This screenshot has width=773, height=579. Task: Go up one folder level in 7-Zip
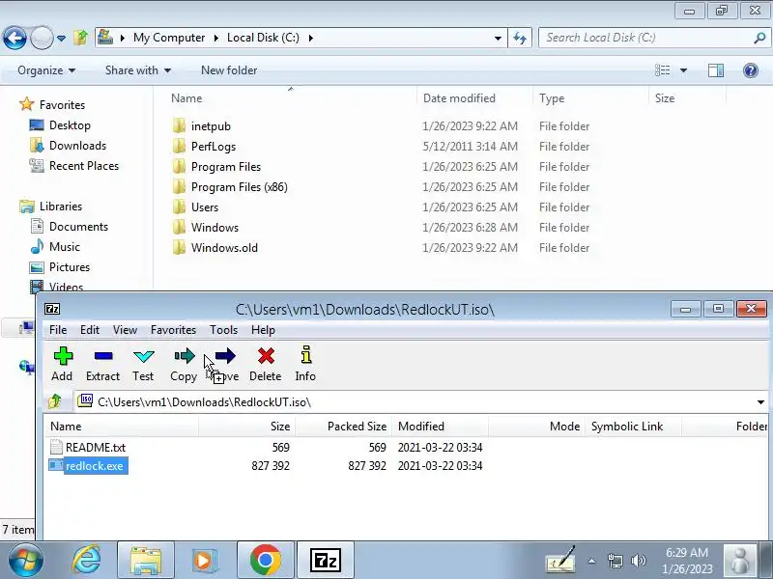[x=55, y=401]
